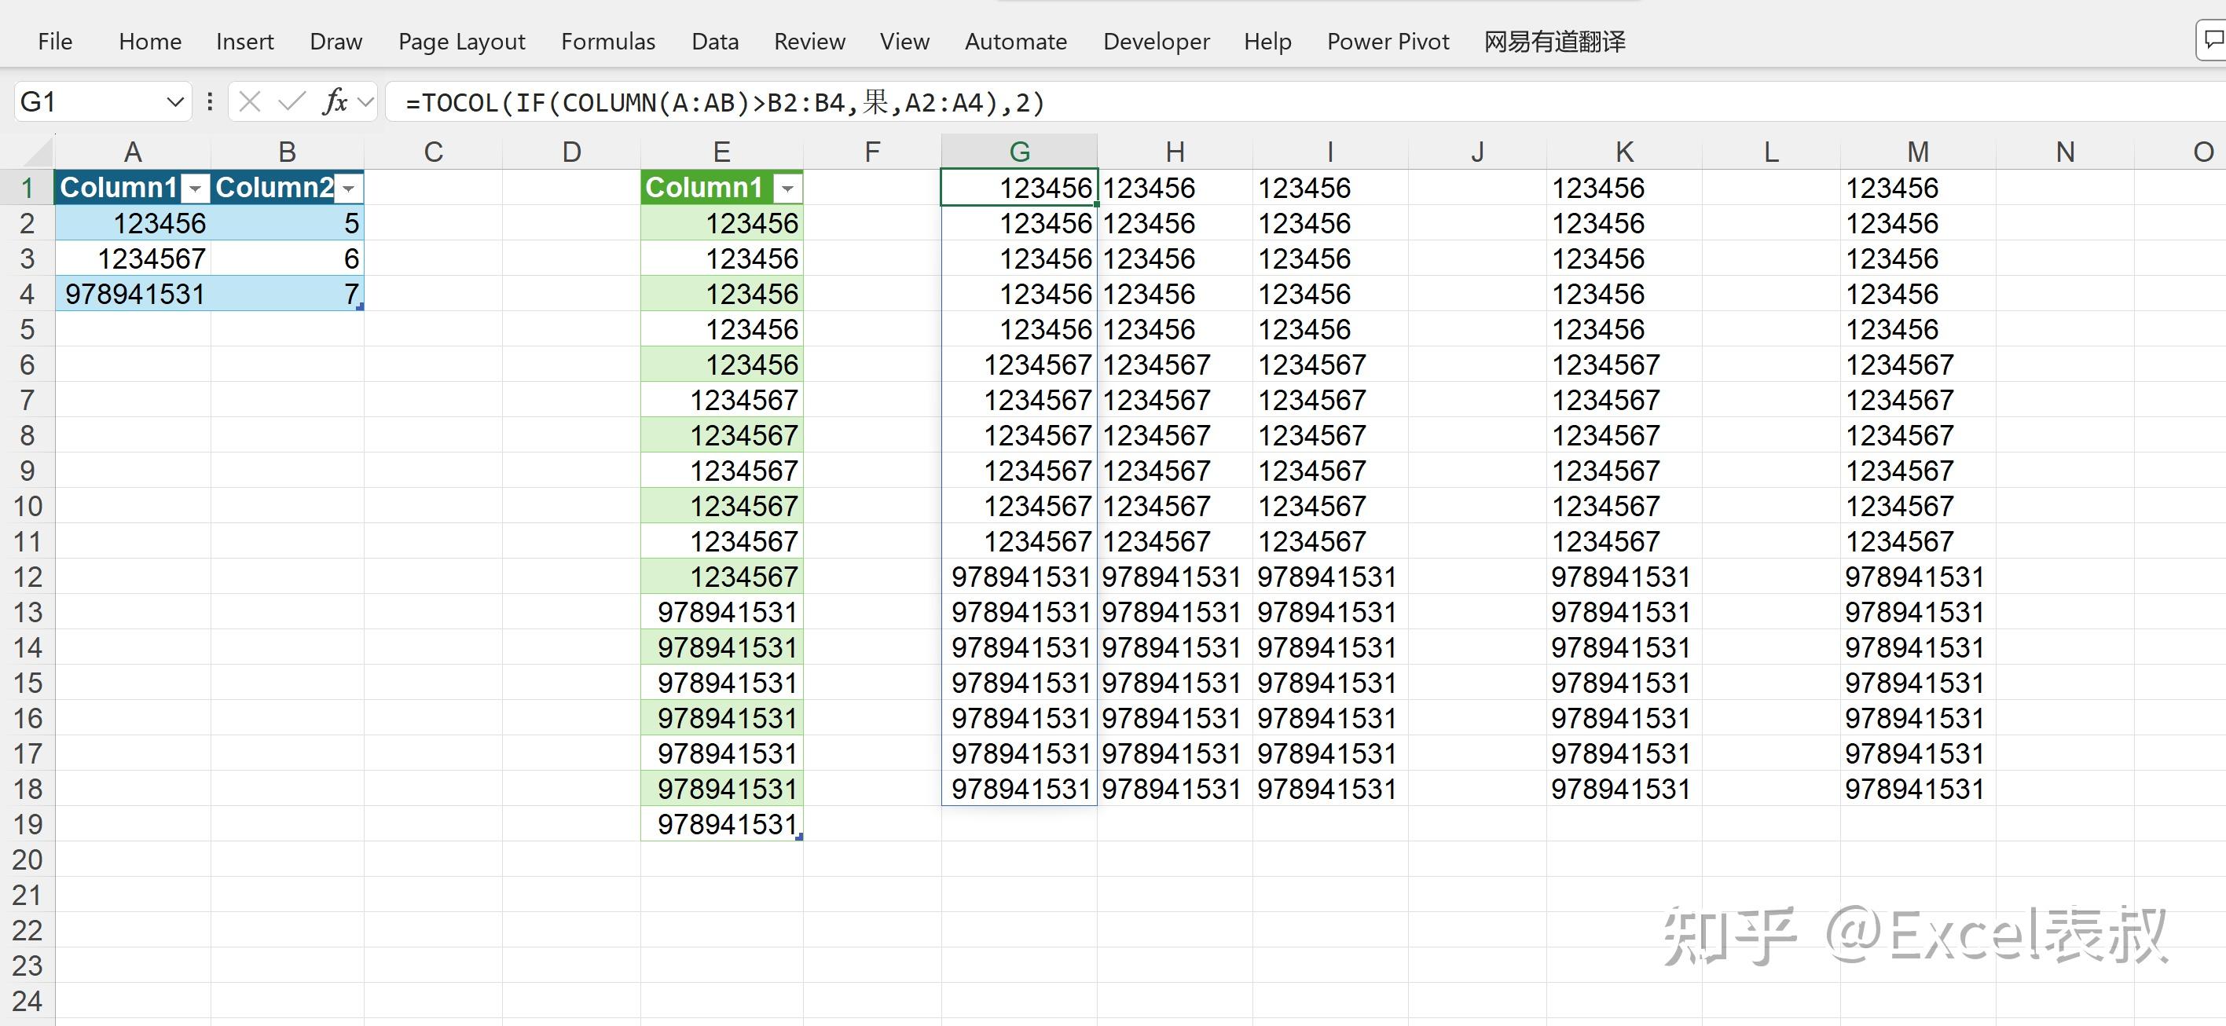Screen dimensions: 2226x1026
Task: Open filter dropdown for Column2 in B1
Action: 349,189
